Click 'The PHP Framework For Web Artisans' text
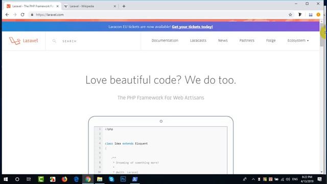Viewport: 327px width, 184px height. 160,98
